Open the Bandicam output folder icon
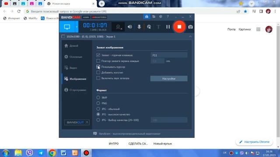Image resolution: width=280 pixels, height=157 pixels. click(x=154, y=17)
